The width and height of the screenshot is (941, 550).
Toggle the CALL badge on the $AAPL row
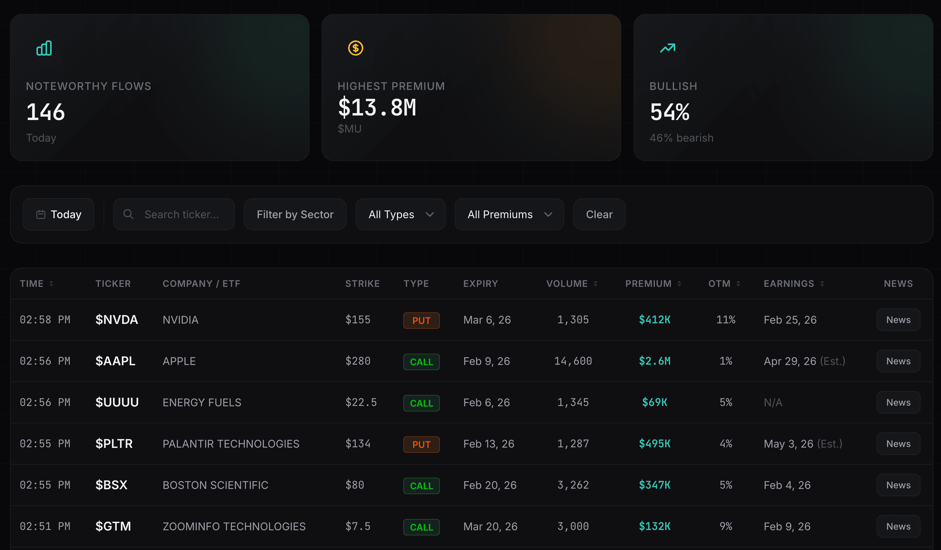[421, 362]
